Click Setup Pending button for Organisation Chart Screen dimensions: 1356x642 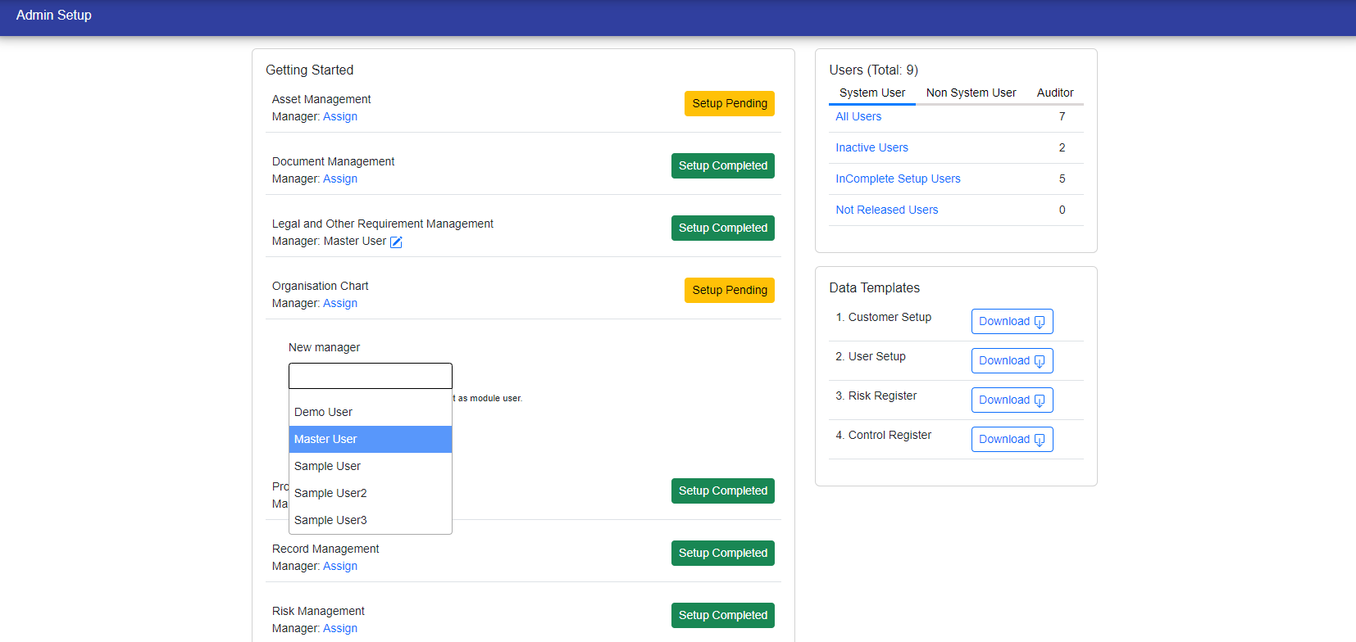pos(729,290)
